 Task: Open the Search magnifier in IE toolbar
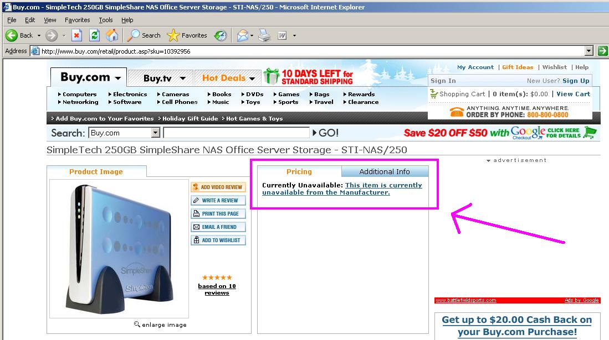tap(133, 35)
